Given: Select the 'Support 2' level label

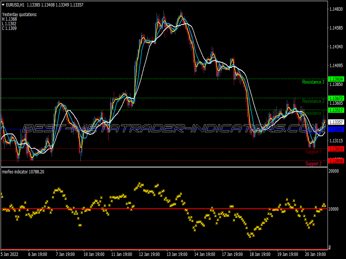Looking at the screenshot, I should click(x=313, y=163).
